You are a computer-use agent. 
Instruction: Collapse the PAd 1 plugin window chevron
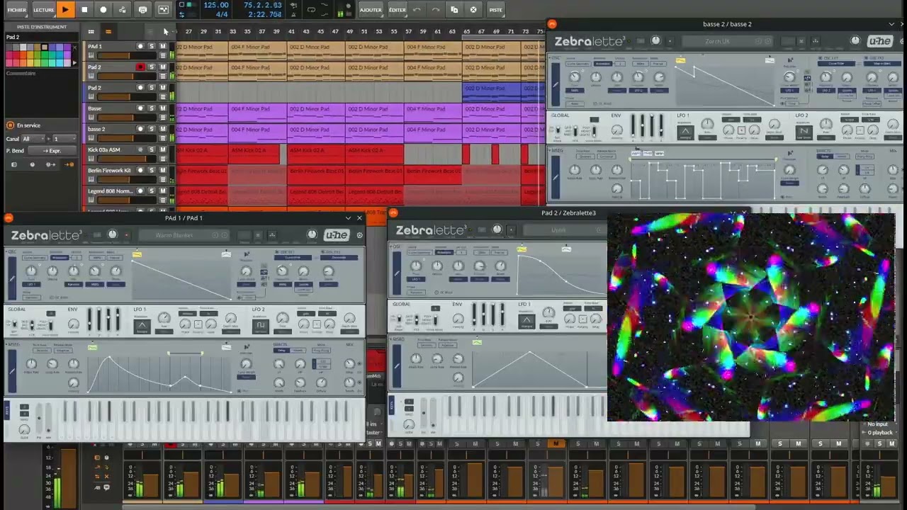click(x=349, y=218)
